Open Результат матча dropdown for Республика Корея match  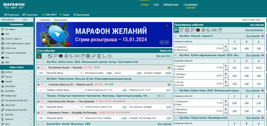(64, 73)
